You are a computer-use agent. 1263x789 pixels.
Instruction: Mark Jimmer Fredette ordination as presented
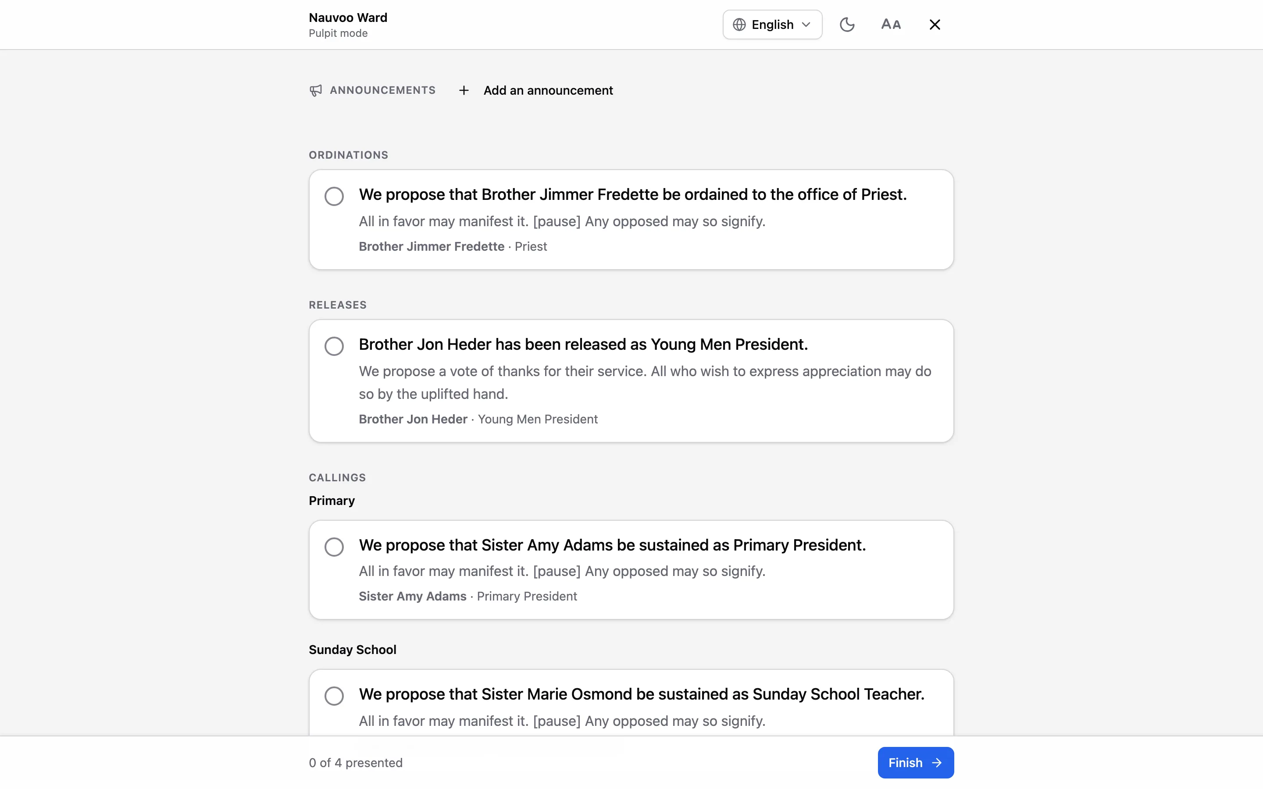pyautogui.click(x=334, y=196)
